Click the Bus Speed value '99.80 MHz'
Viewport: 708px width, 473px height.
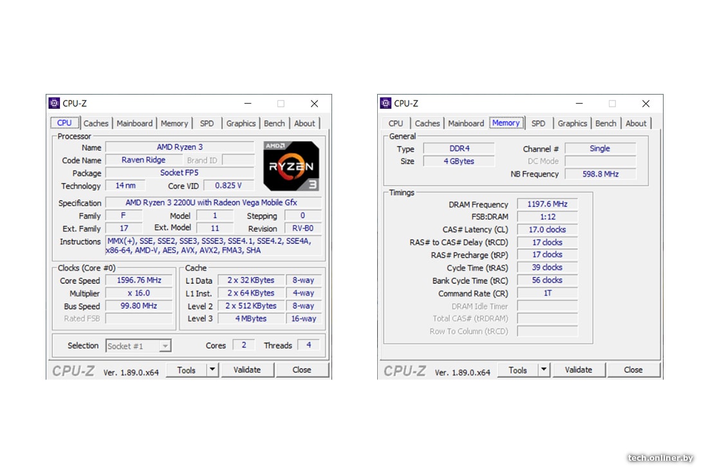pyautogui.click(x=139, y=306)
